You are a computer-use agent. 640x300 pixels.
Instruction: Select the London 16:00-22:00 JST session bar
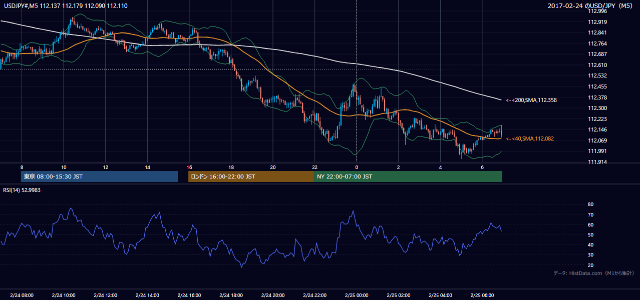251,176
